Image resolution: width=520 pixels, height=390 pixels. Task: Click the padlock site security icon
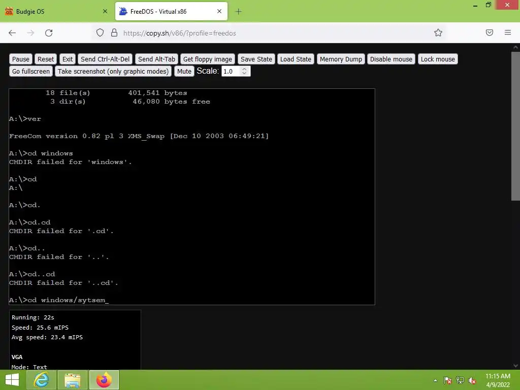[114, 32]
